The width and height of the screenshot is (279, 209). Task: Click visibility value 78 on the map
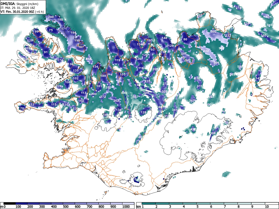(22, 108)
